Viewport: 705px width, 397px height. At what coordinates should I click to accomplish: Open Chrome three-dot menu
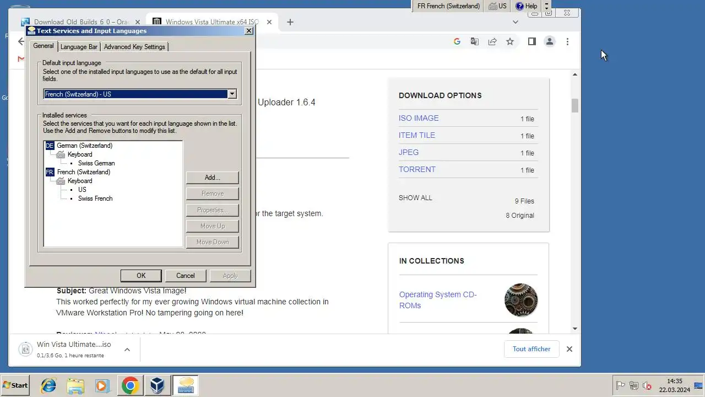pyautogui.click(x=567, y=41)
